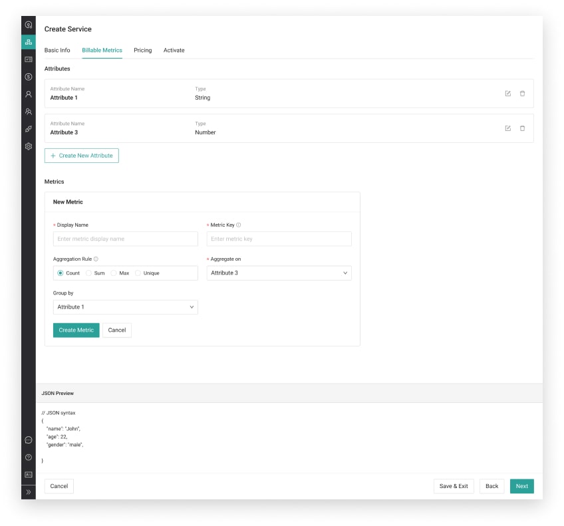Click the Create Metric button

(76, 330)
